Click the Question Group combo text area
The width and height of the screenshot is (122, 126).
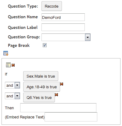pyautogui.click(x=63, y=37)
